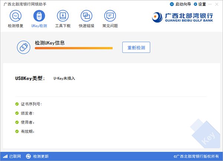Click the 证书序列号 label

pos(32,104)
